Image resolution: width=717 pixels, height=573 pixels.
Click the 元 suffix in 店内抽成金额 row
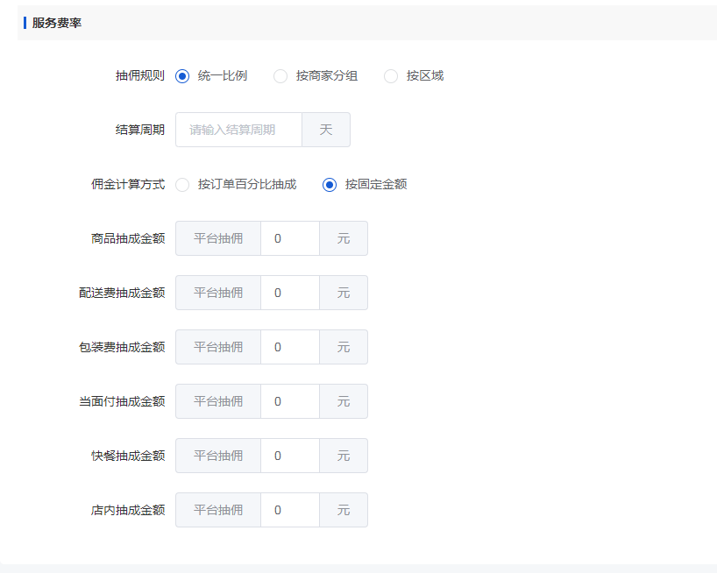(344, 511)
